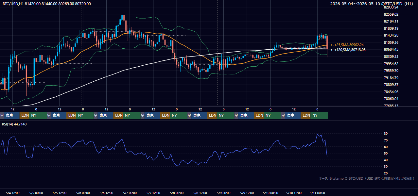This screenshot has width=418, height=196.
Task: Click the 5/6 12:00 time label
Action: point(106,193)
